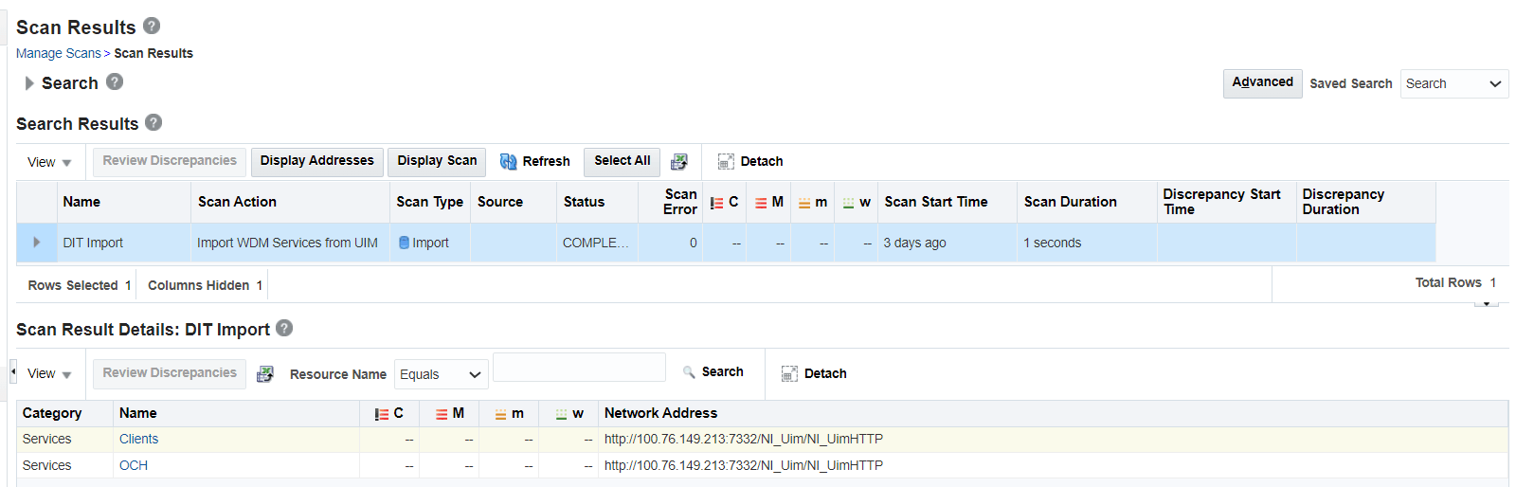Click help icon beside Scan Result Details
Image resolution: width=1516 pixels, height=487 pixels.
(284, 328)
